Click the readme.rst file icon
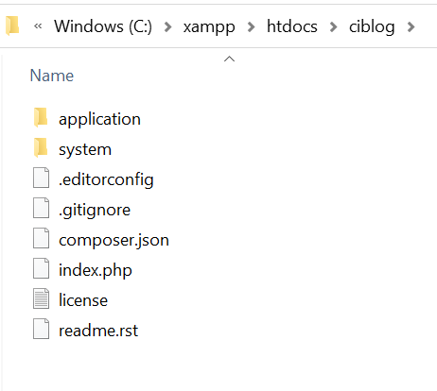Image resolution: width=437 pixels, height=391 pixels. point(41,329)
